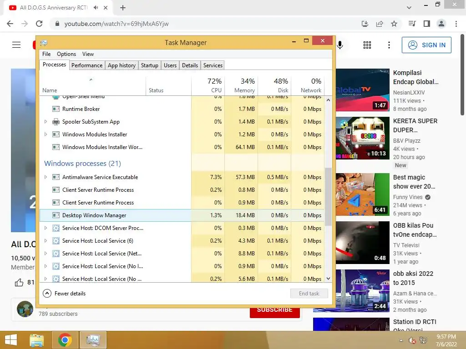Collapse Task Manager with the Fewer details arrow
Viewport: 466px width, 349px height.
click(x=47, y=294)
